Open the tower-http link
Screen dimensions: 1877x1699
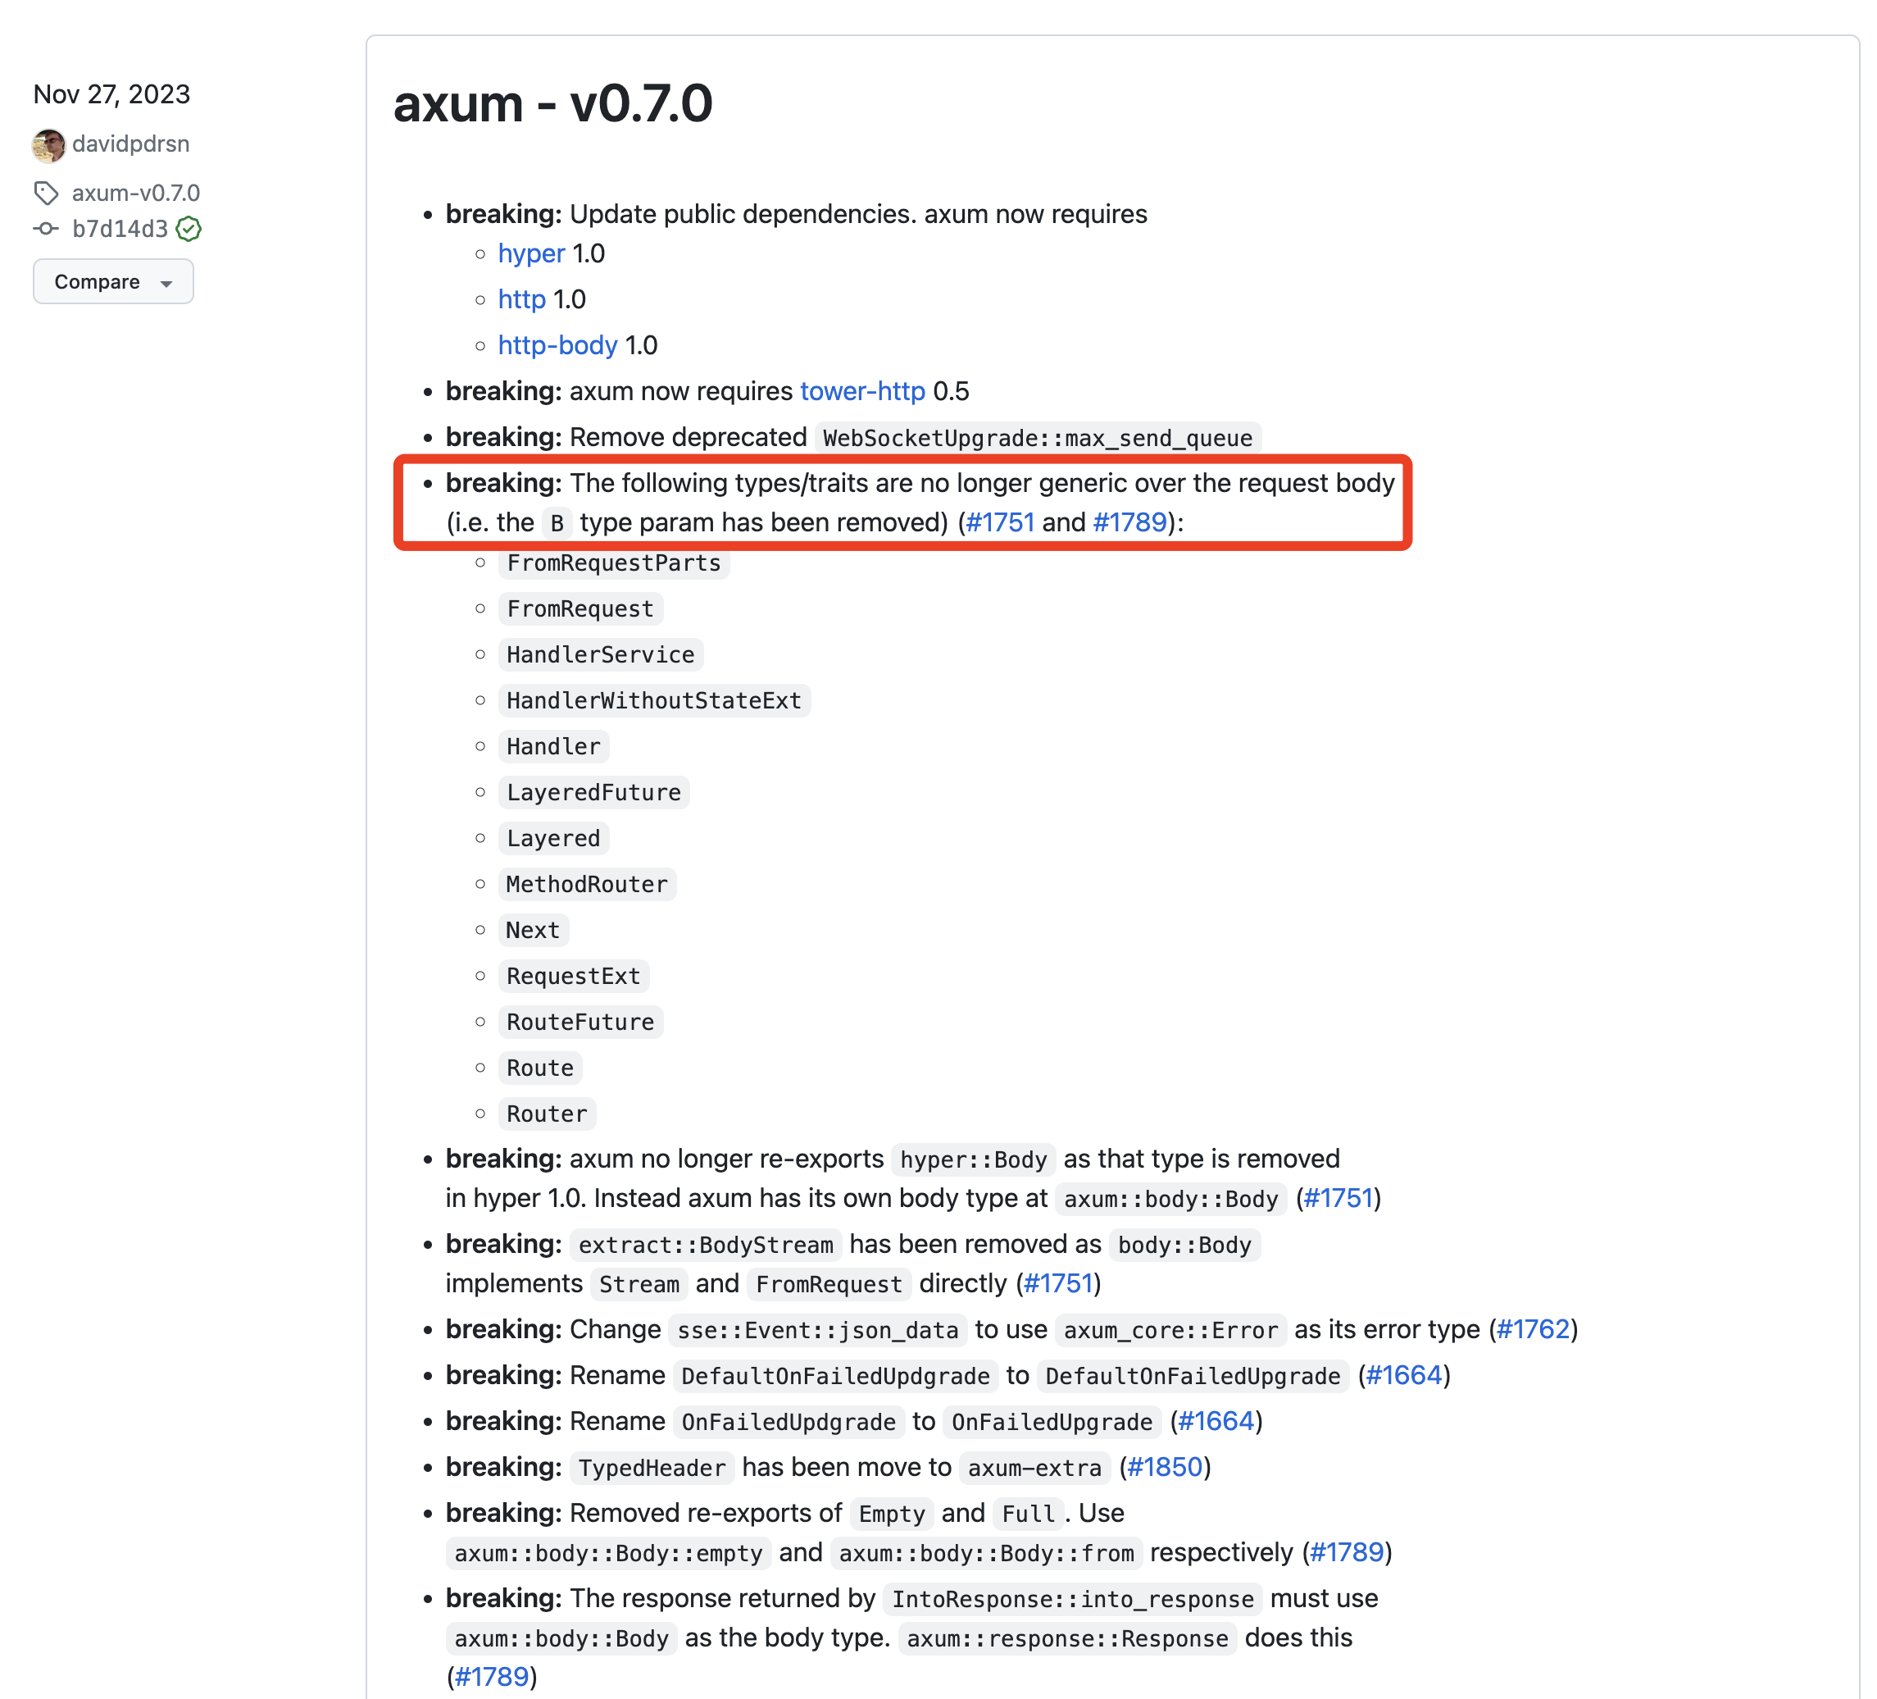(862, 391)
